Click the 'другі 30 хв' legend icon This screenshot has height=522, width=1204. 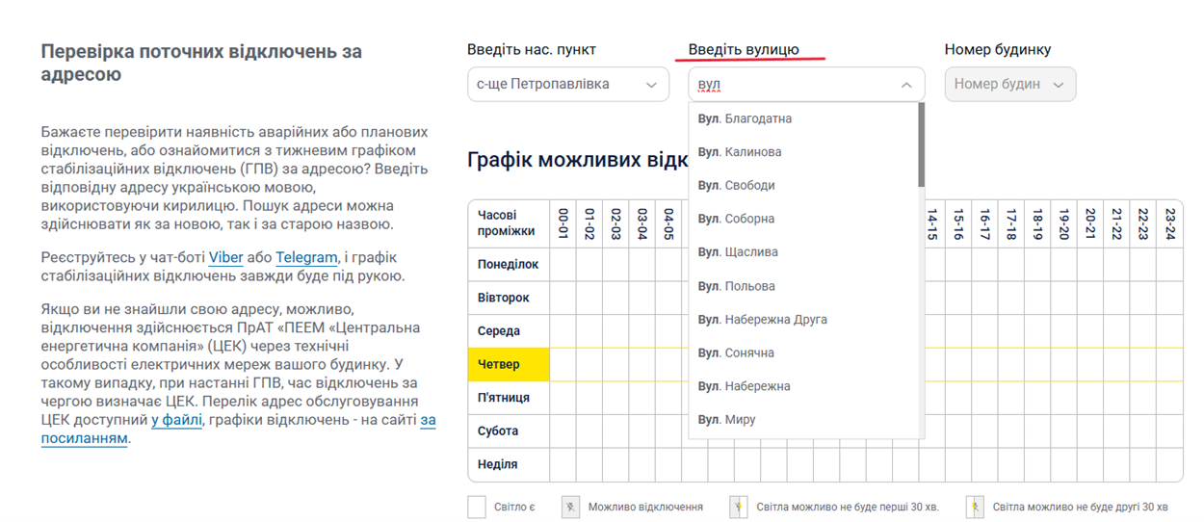(x=975, y=507)
